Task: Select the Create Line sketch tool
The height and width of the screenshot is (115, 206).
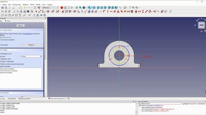Action: click(40, 11)
